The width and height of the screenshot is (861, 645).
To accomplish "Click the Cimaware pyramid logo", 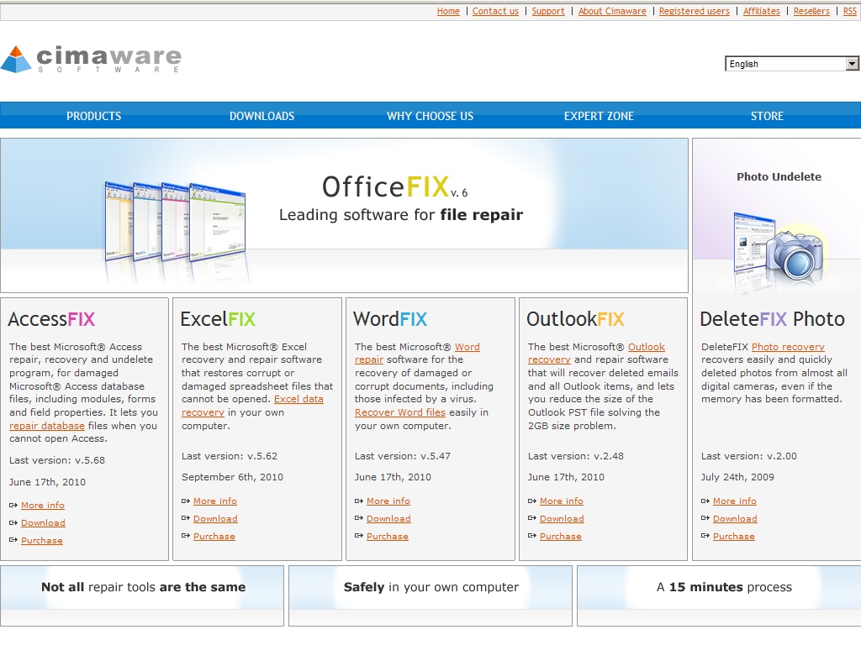I will click(x=16, y=60).
